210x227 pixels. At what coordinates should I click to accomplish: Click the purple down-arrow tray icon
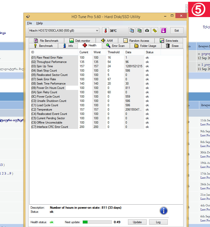pos(163,31)
